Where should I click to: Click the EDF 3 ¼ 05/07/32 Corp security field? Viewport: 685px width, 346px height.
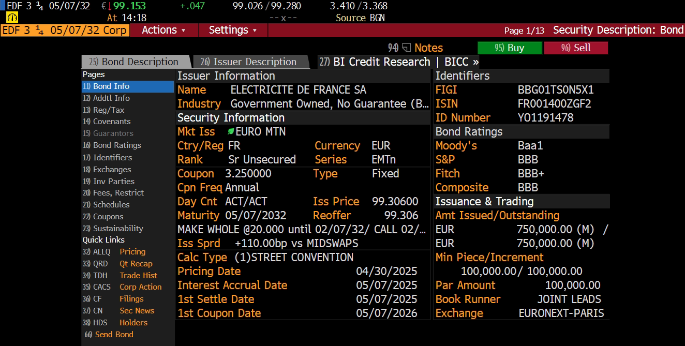tap(65, 30)
